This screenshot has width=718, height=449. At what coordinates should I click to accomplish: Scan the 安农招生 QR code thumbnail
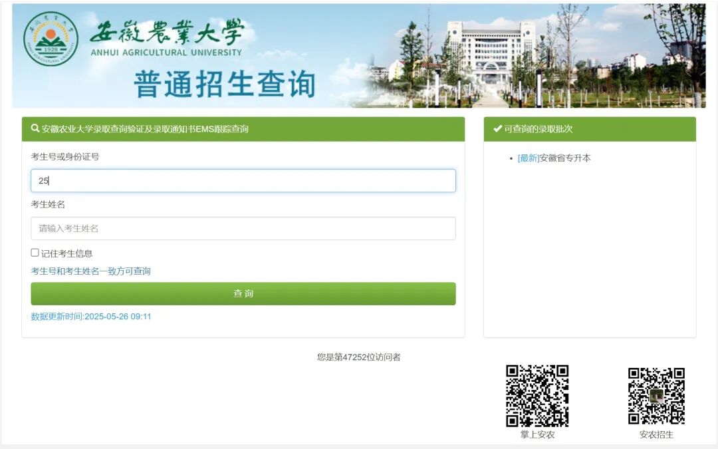pos(655,397)
